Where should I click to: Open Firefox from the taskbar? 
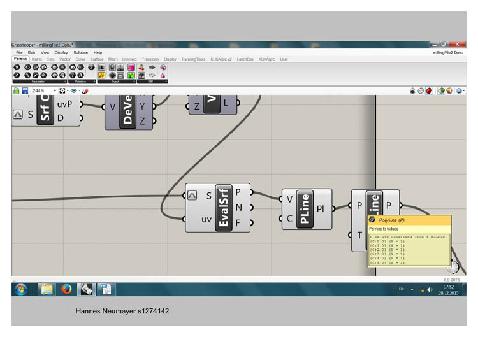[66, 289]
